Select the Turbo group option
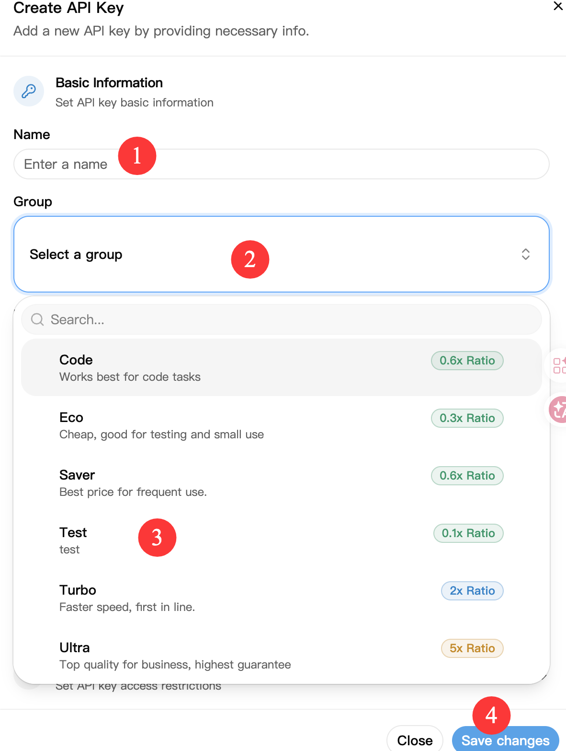This screenshot has height=751, width=566. click(282, 598)
